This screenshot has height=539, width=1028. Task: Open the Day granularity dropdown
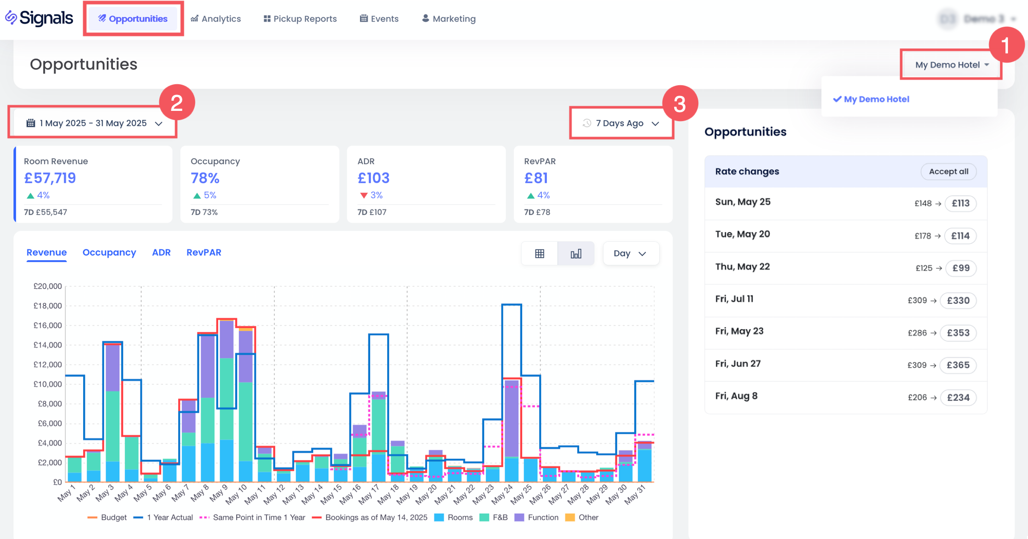pyautogui.click(x=630, y=254)
